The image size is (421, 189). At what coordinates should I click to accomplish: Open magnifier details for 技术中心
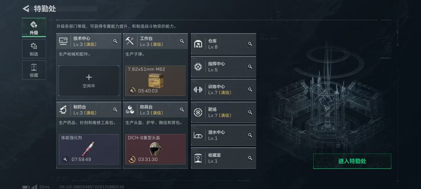[115, 41]
